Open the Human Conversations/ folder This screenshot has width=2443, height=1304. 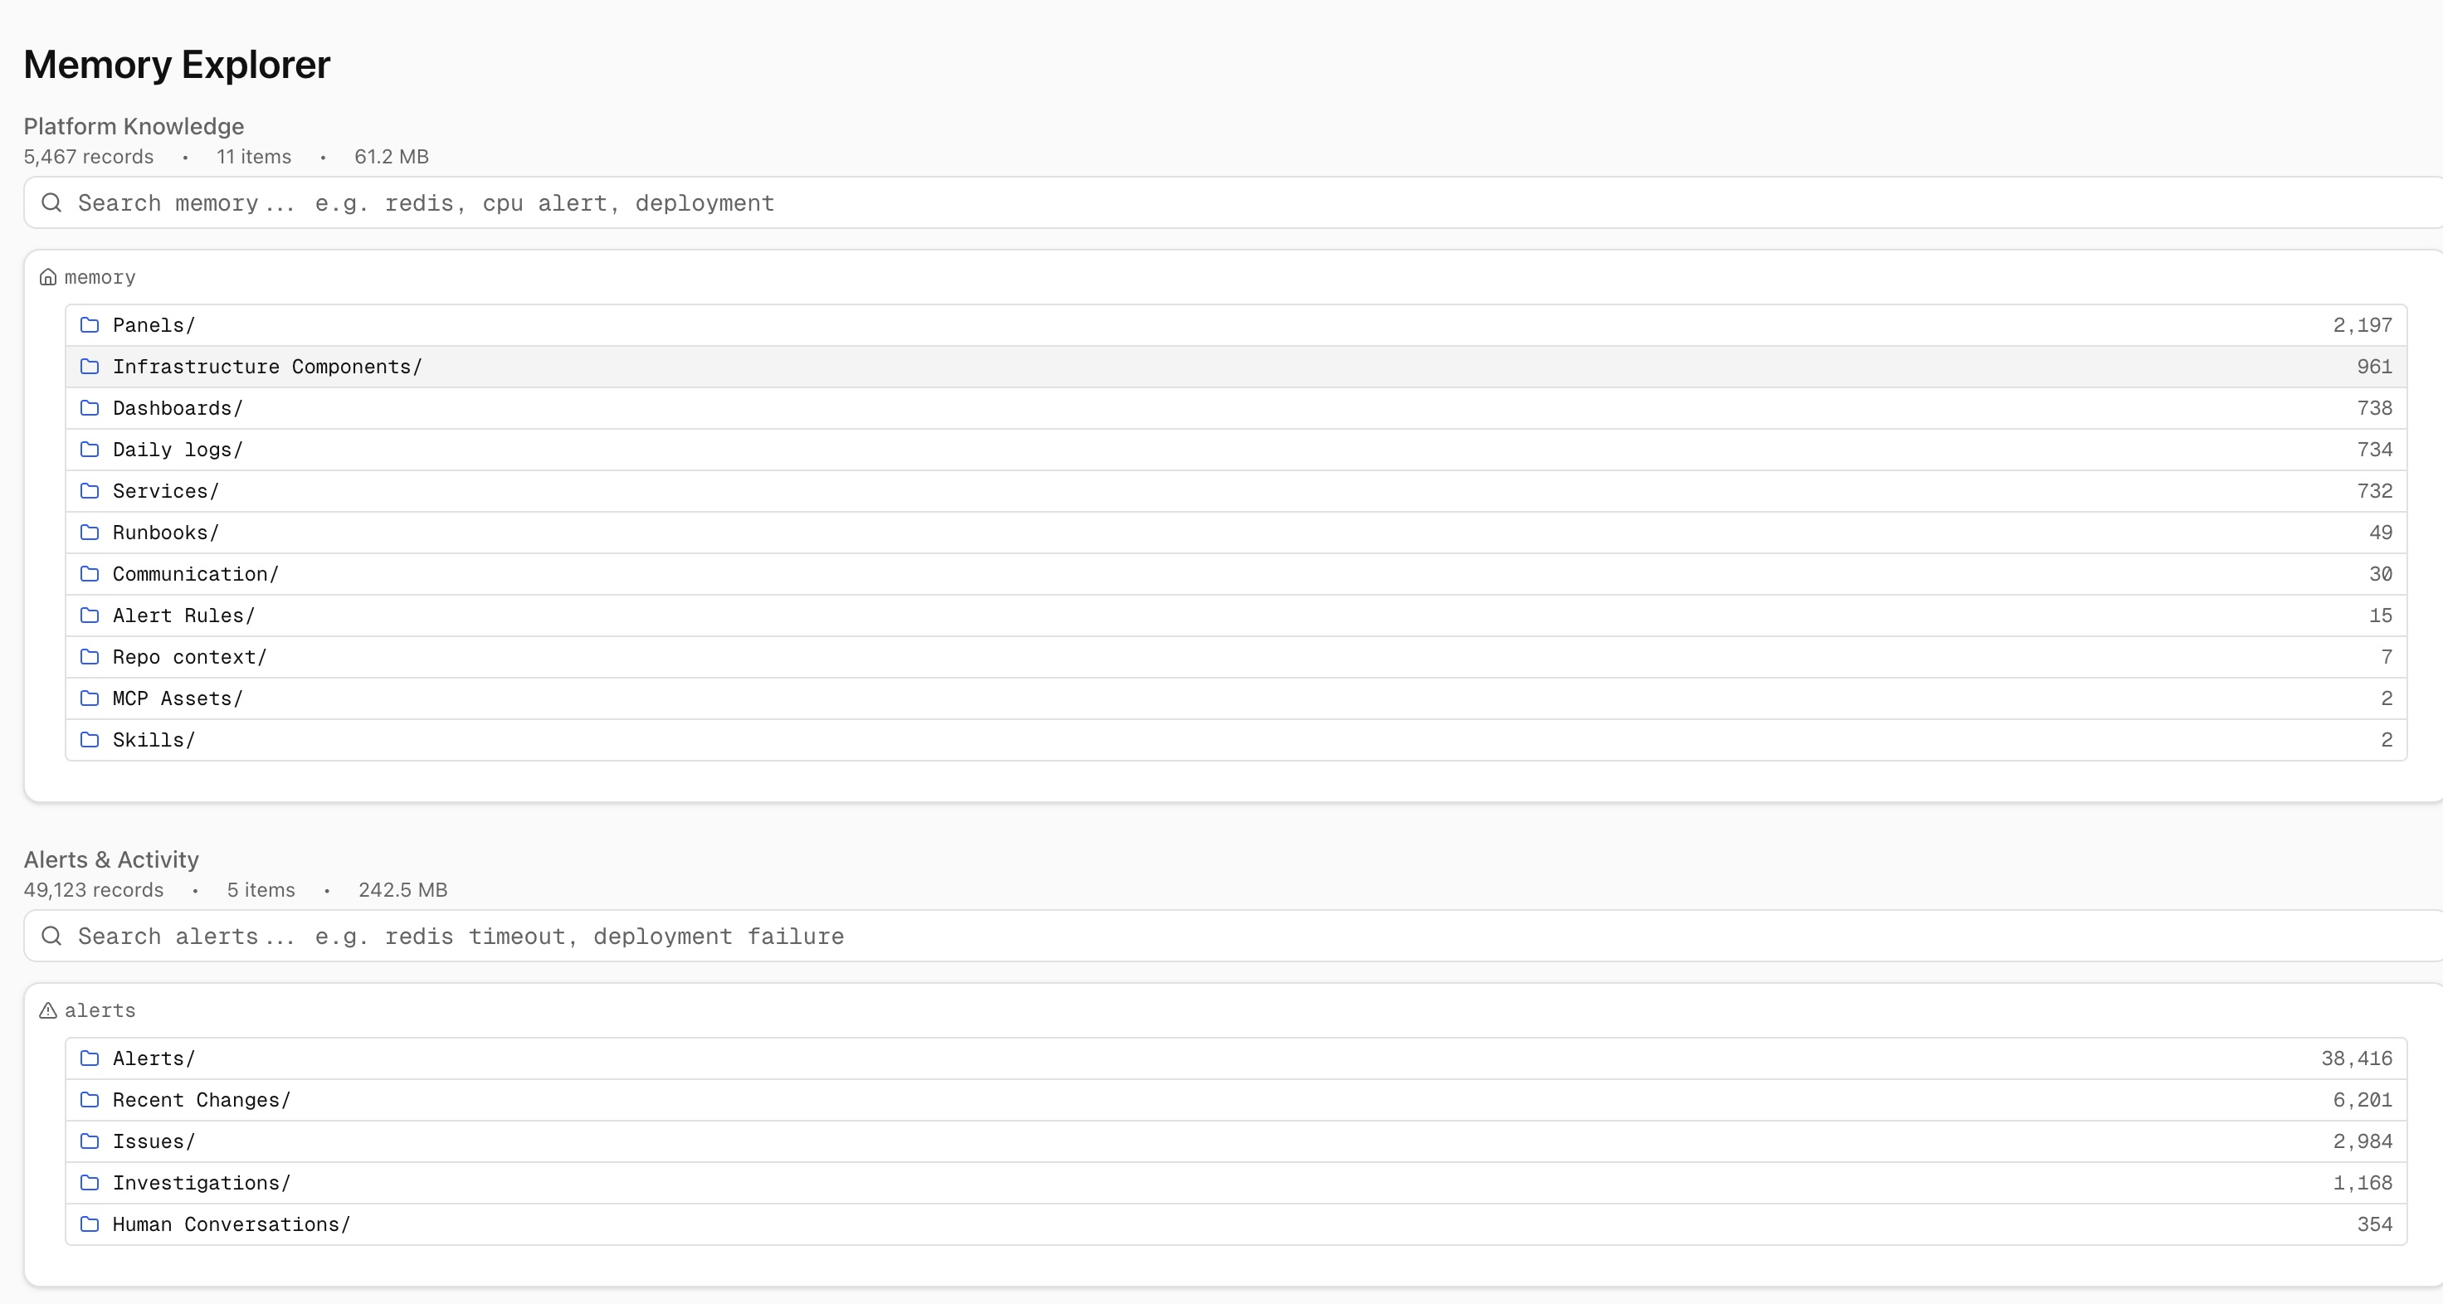pos(231,1224)
